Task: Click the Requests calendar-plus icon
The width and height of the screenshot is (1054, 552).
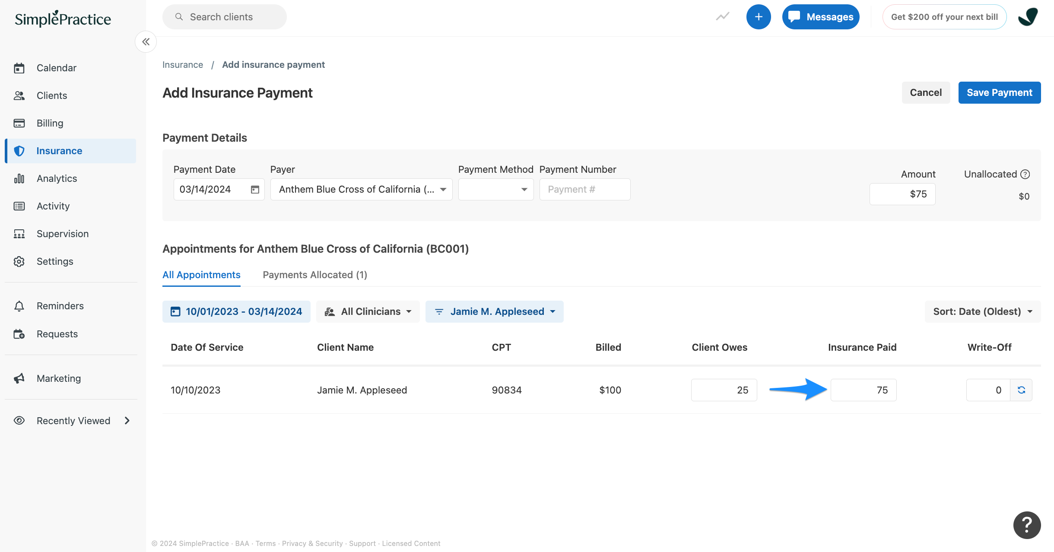Action: click(x=19, y=334)
